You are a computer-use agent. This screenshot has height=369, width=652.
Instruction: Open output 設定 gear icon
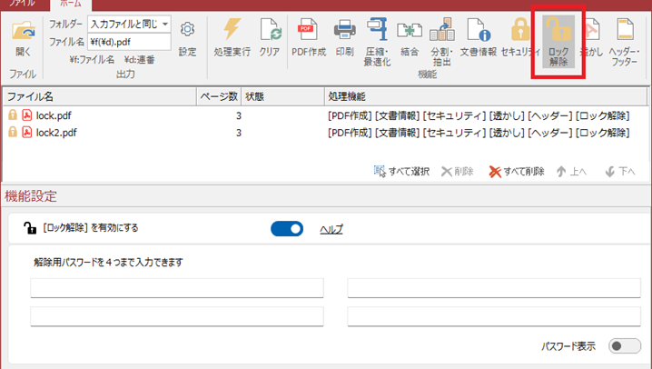point(188,29)
